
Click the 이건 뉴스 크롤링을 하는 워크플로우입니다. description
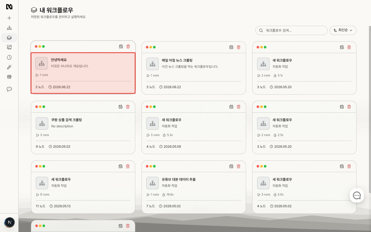(190, 67)
